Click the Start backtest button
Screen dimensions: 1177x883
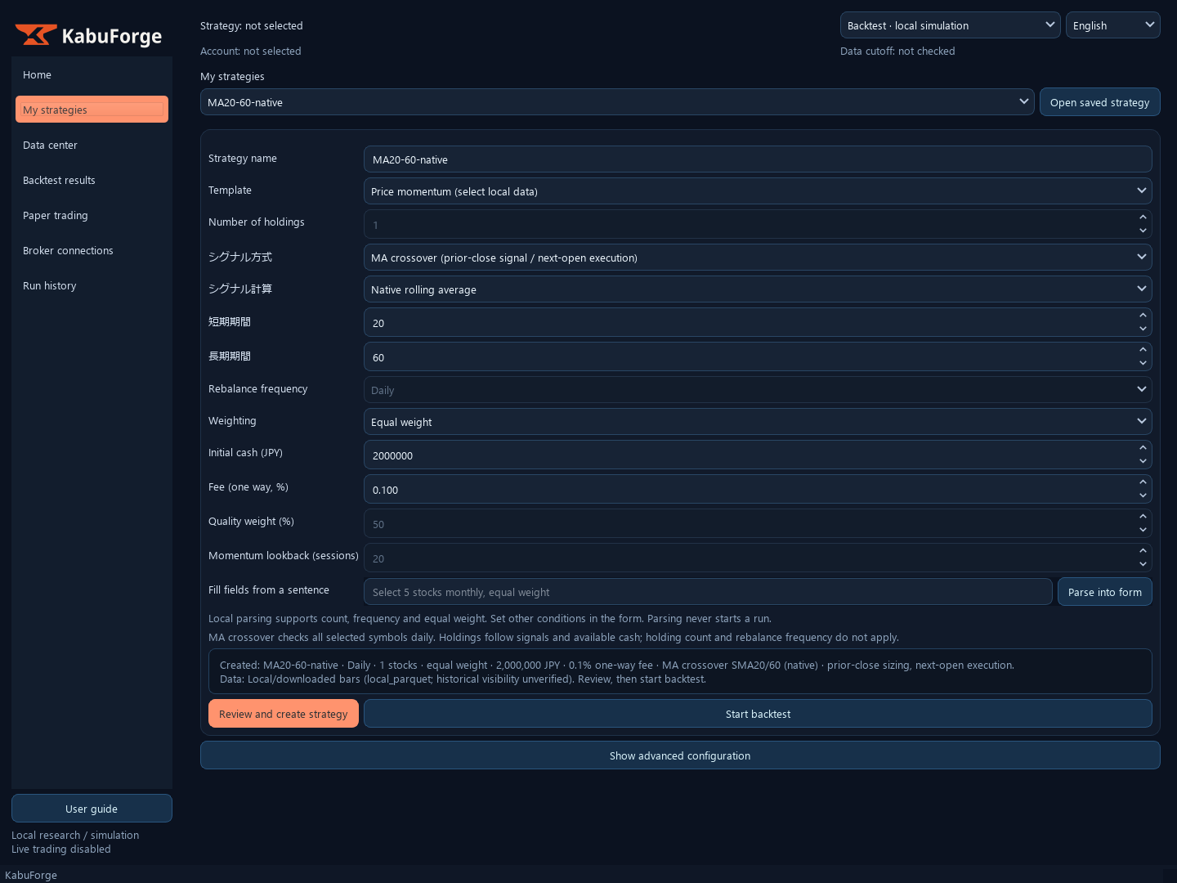click(758, 714)
